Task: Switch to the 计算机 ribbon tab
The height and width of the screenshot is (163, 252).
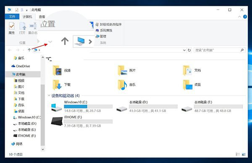Action: (27, 17)
